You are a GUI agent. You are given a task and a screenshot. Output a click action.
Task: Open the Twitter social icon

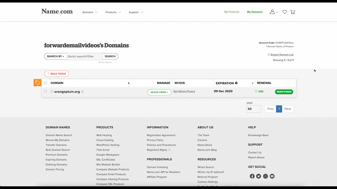point(259,176)
